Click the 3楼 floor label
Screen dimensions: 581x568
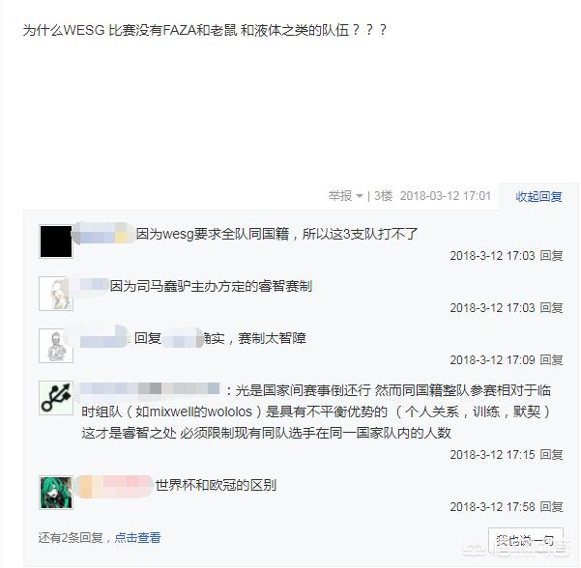(383, 196)
